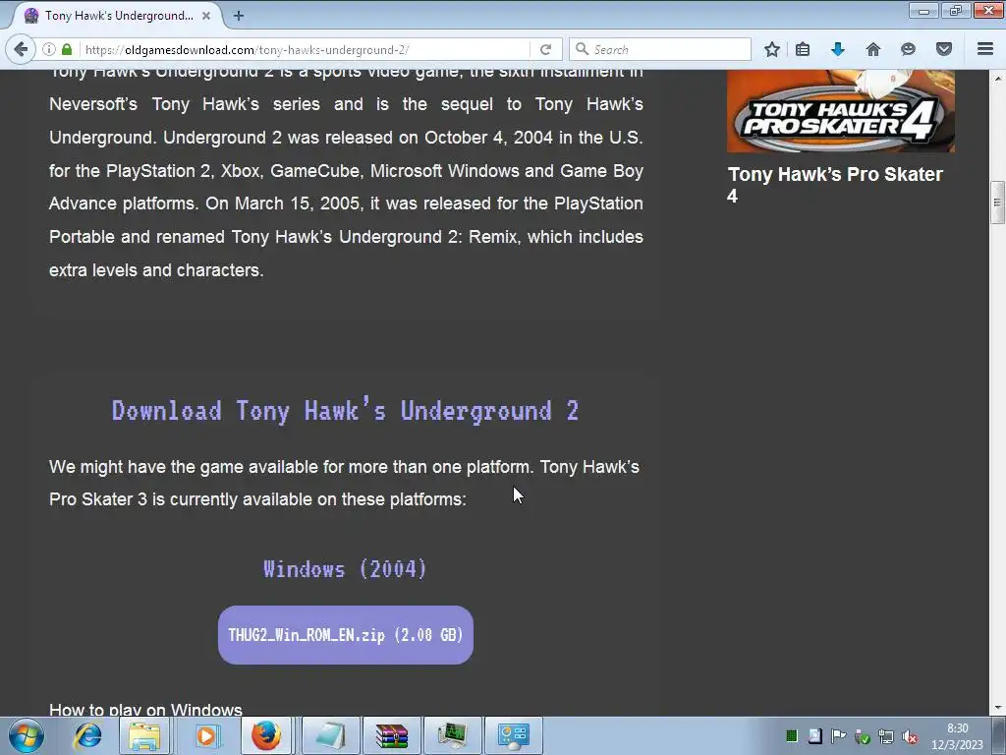Click the green shield tray icon
The height and width of the screenshot is (755, 1006).
(863, 736)
